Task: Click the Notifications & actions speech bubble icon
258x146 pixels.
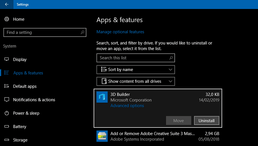Action: [7, 100]
